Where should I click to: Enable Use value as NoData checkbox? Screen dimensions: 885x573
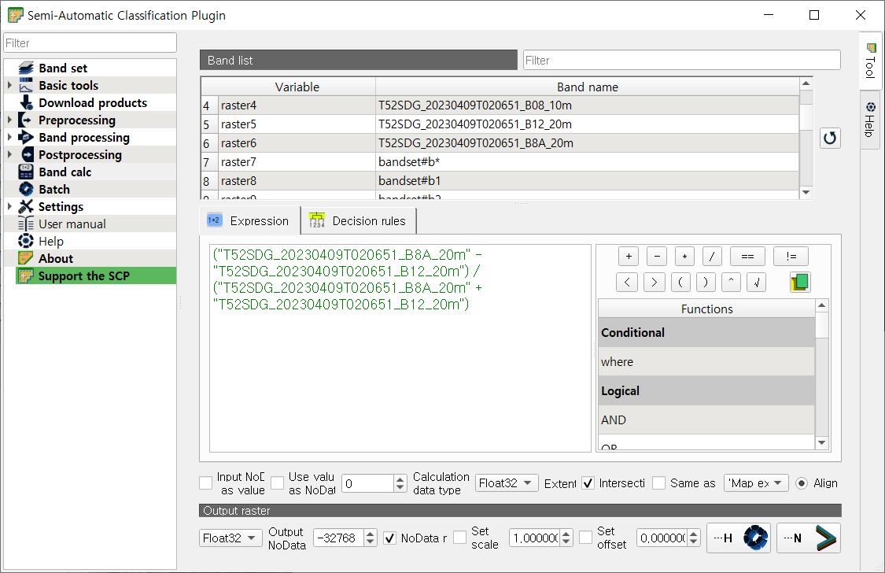click(x=277, y=483)
